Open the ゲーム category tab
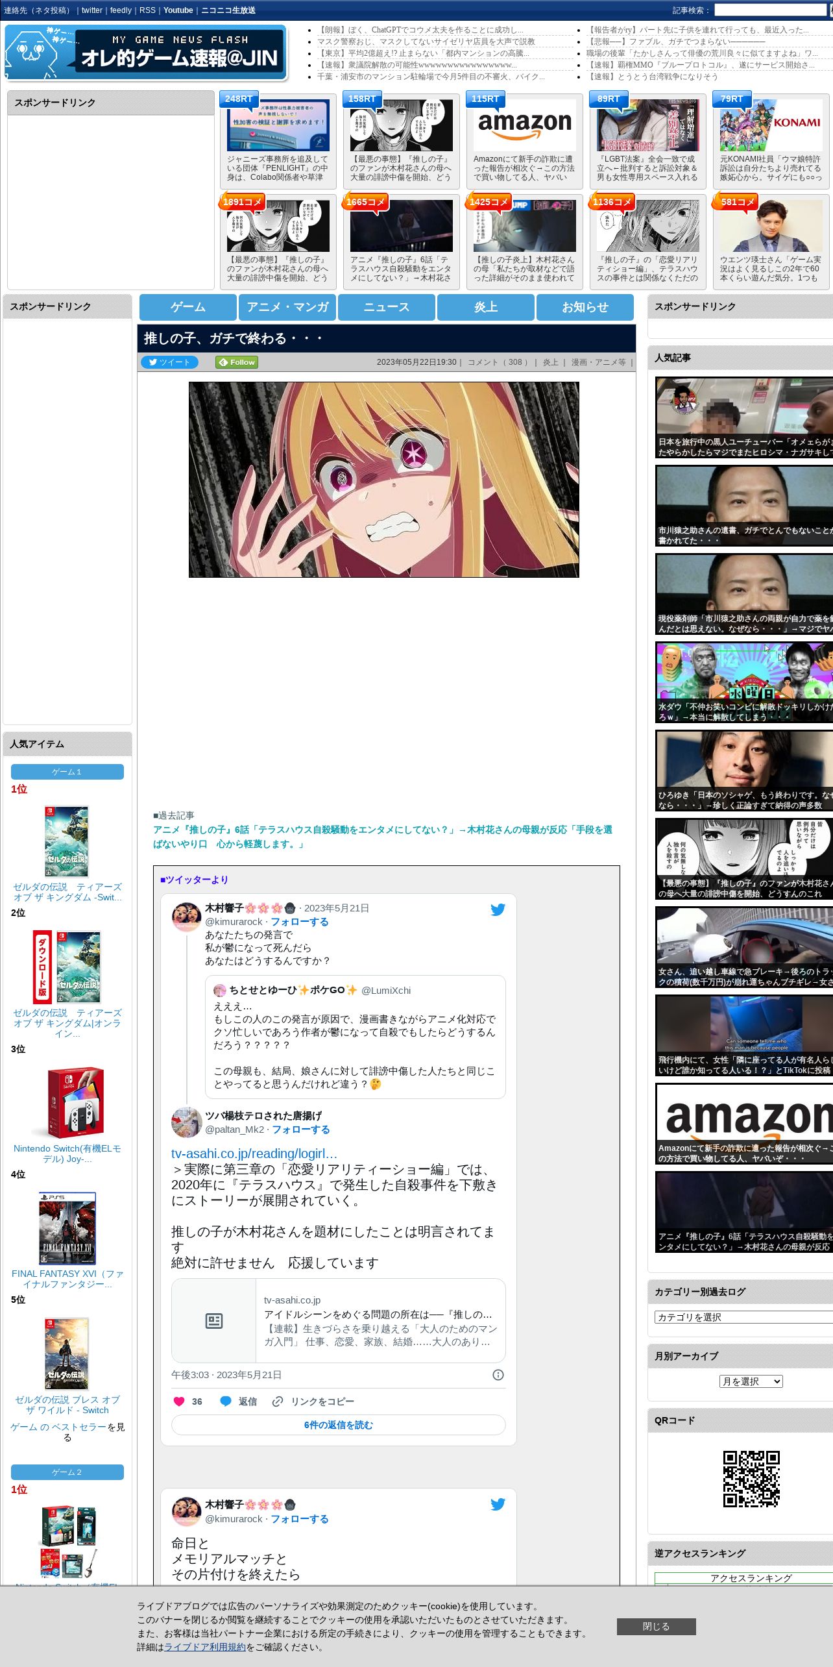Viewport: 833px width, 1667px height. (188, 307)
